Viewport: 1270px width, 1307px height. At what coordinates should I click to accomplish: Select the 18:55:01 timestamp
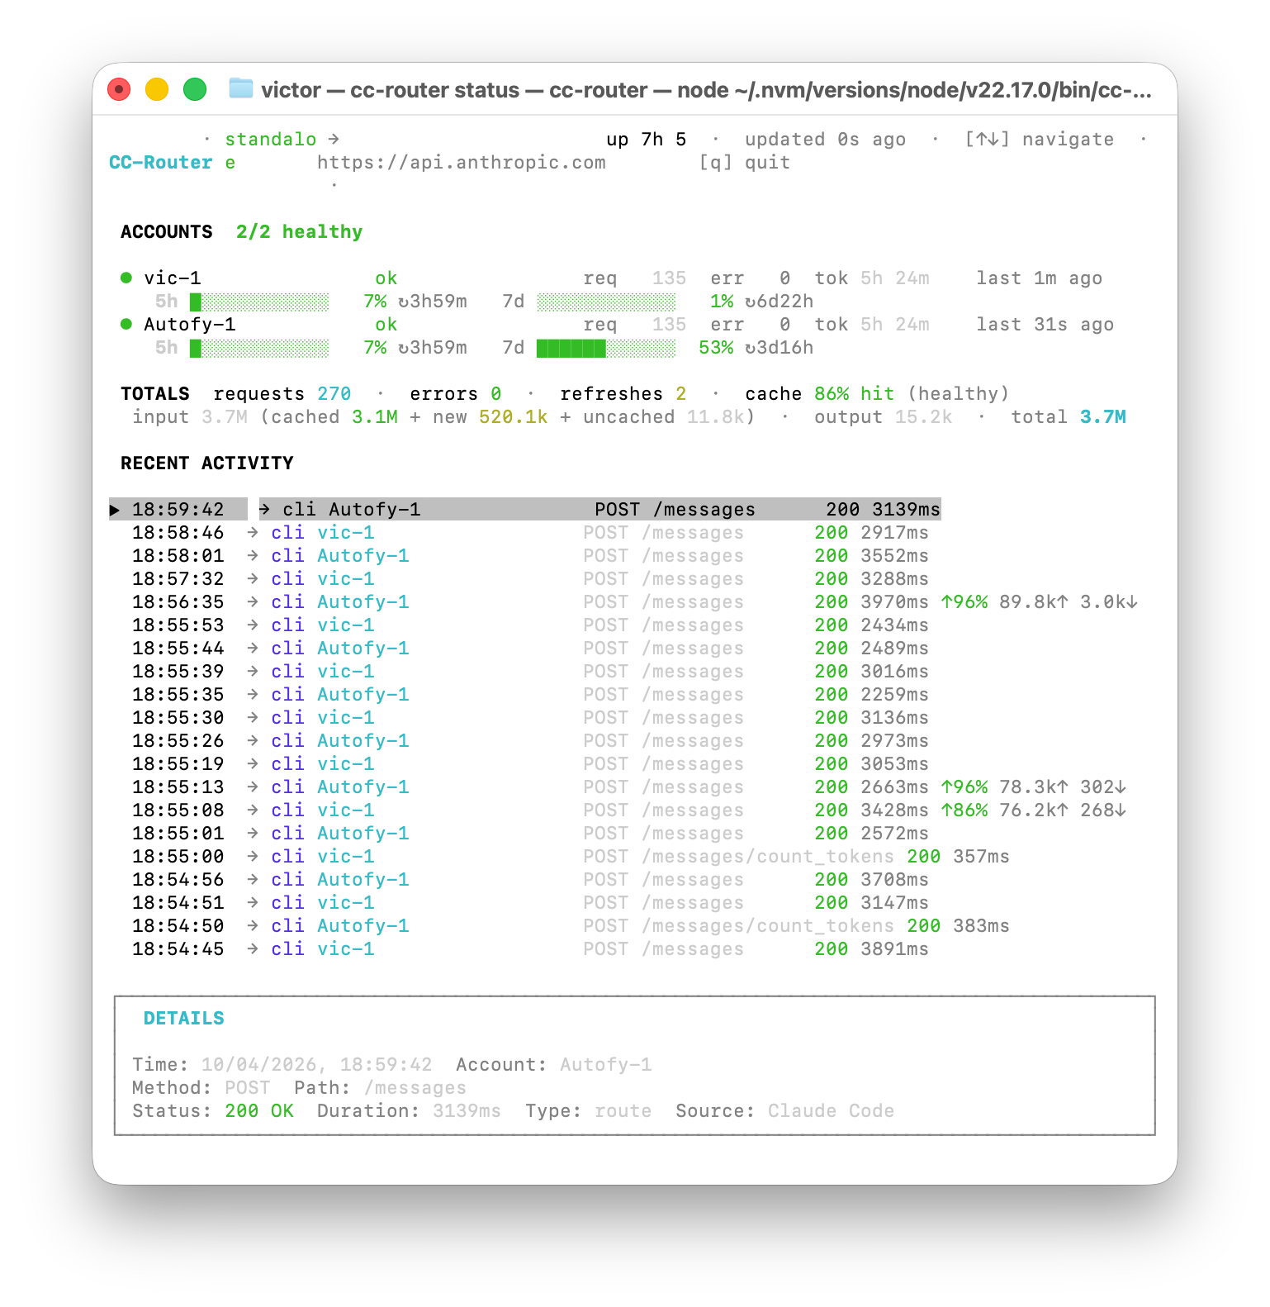pos(178,834)
